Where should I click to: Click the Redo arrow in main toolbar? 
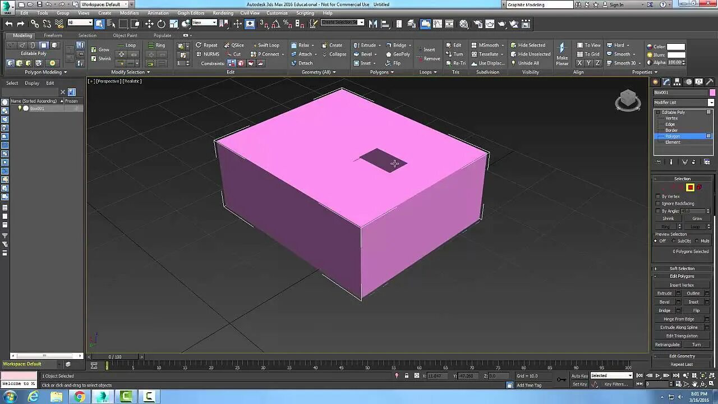21,24
